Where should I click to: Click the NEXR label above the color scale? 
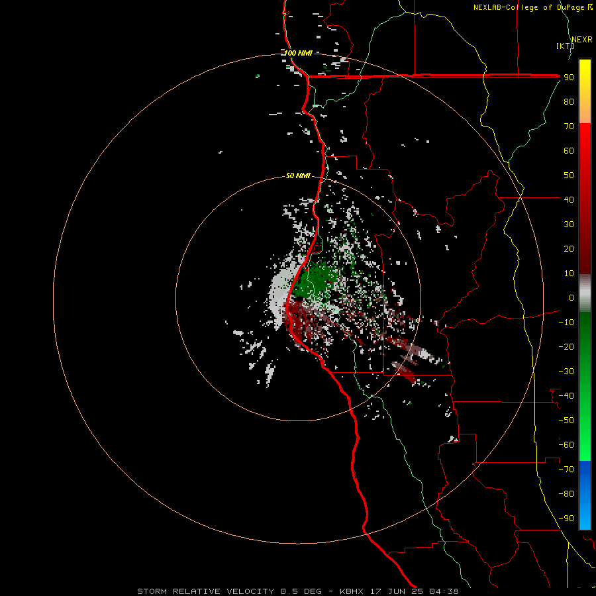pos(582,40)
